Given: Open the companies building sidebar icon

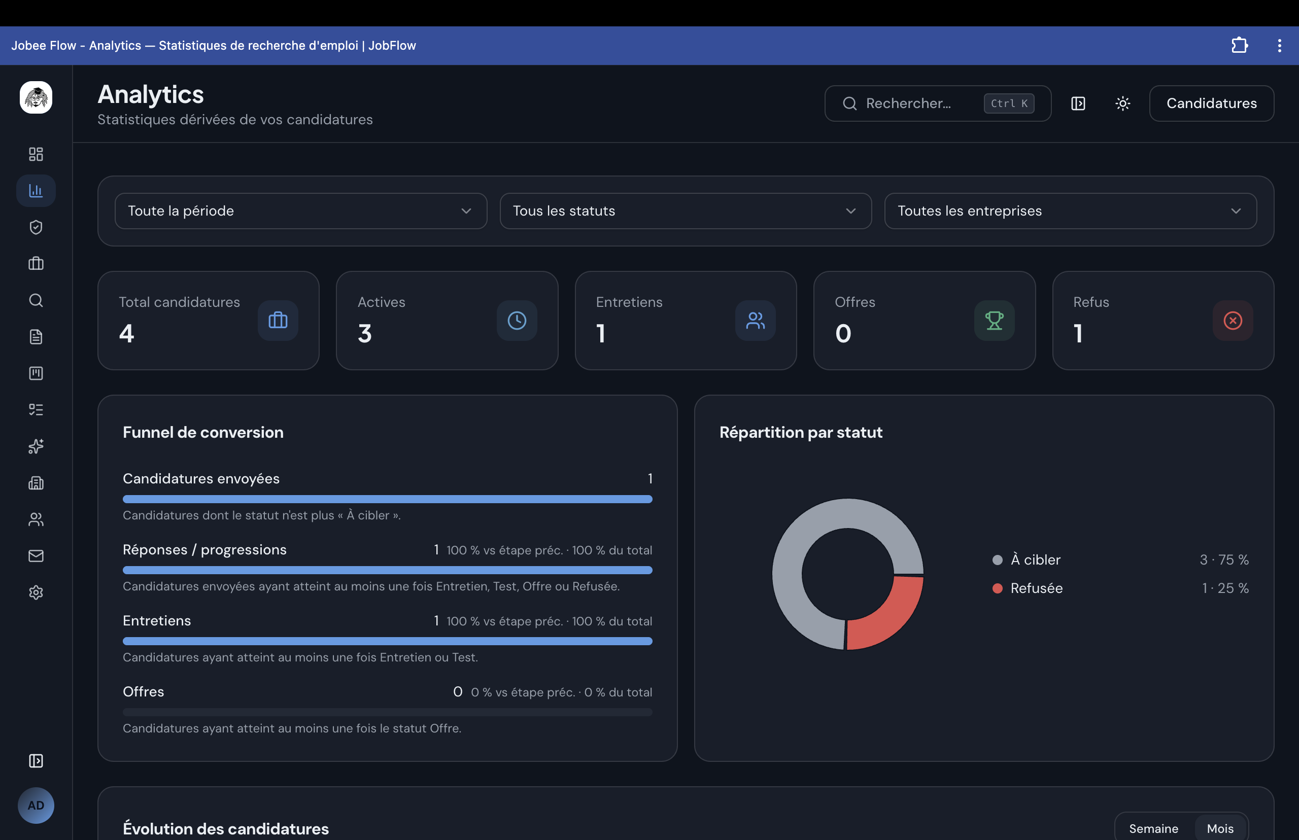Looking at the screenshot, I should click(36, 483).
